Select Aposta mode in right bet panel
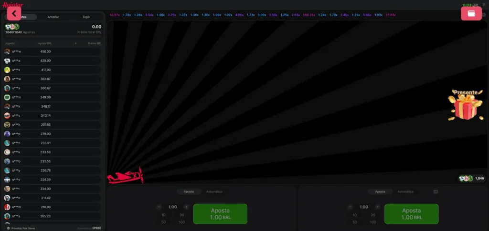The image size is (489, 231). (x=380, y=191)
